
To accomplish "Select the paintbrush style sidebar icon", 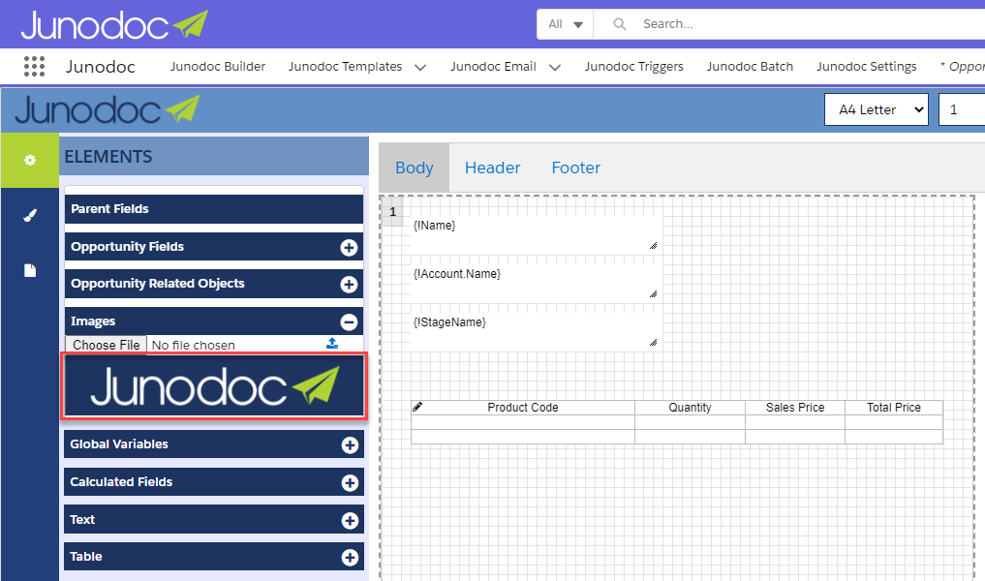I will [x=29, y=215].
